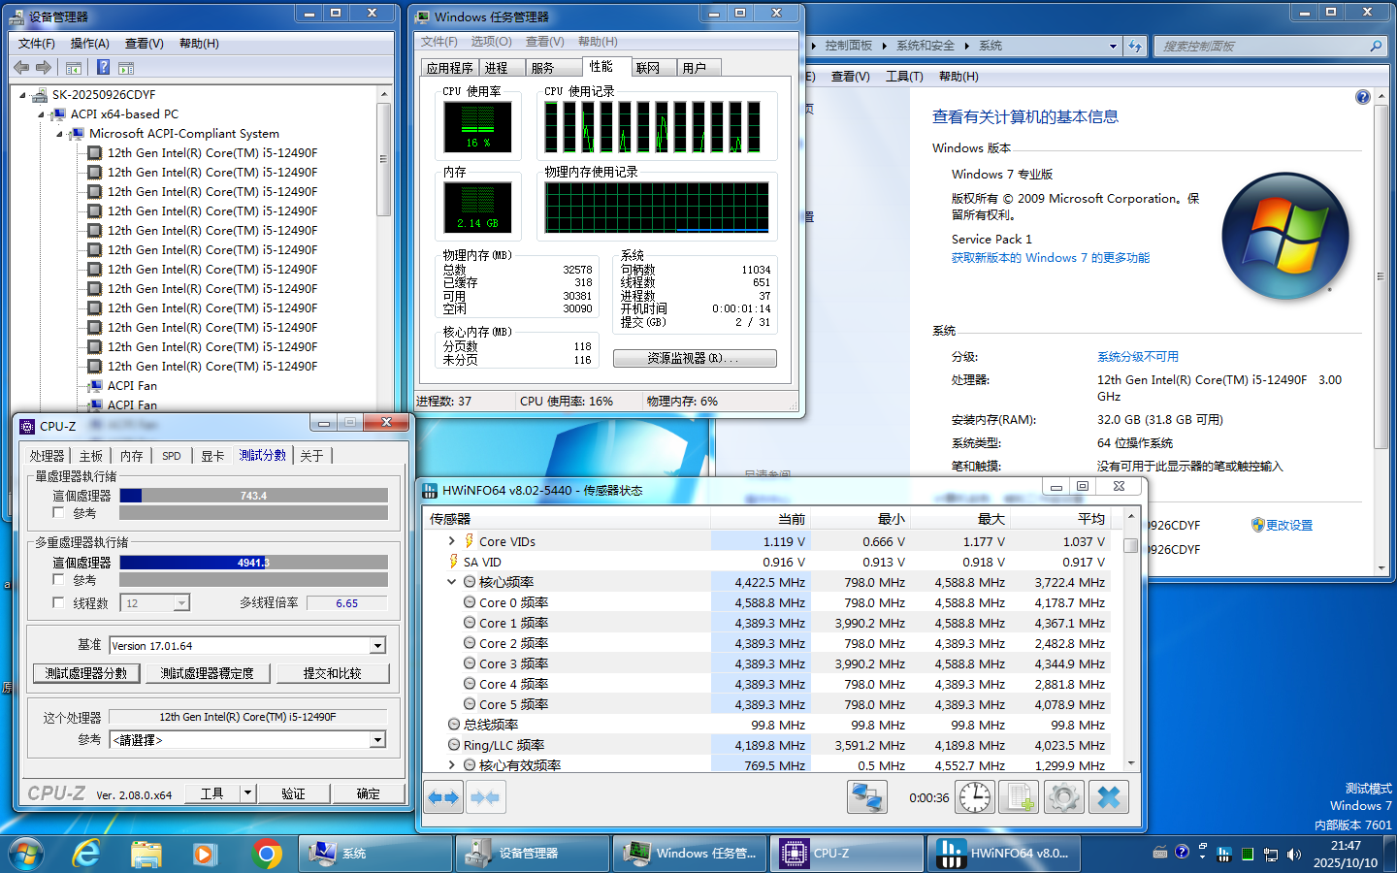The image size is (1397, 873).
Task: Click the HWiNFO expand columns arrows icon
Action: (443, 797)
